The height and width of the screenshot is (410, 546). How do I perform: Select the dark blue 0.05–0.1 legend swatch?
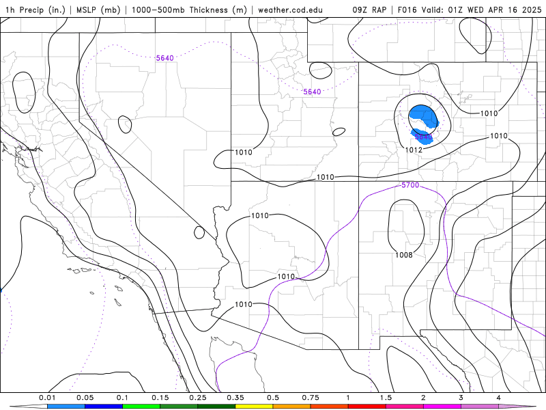coord(104,407)
